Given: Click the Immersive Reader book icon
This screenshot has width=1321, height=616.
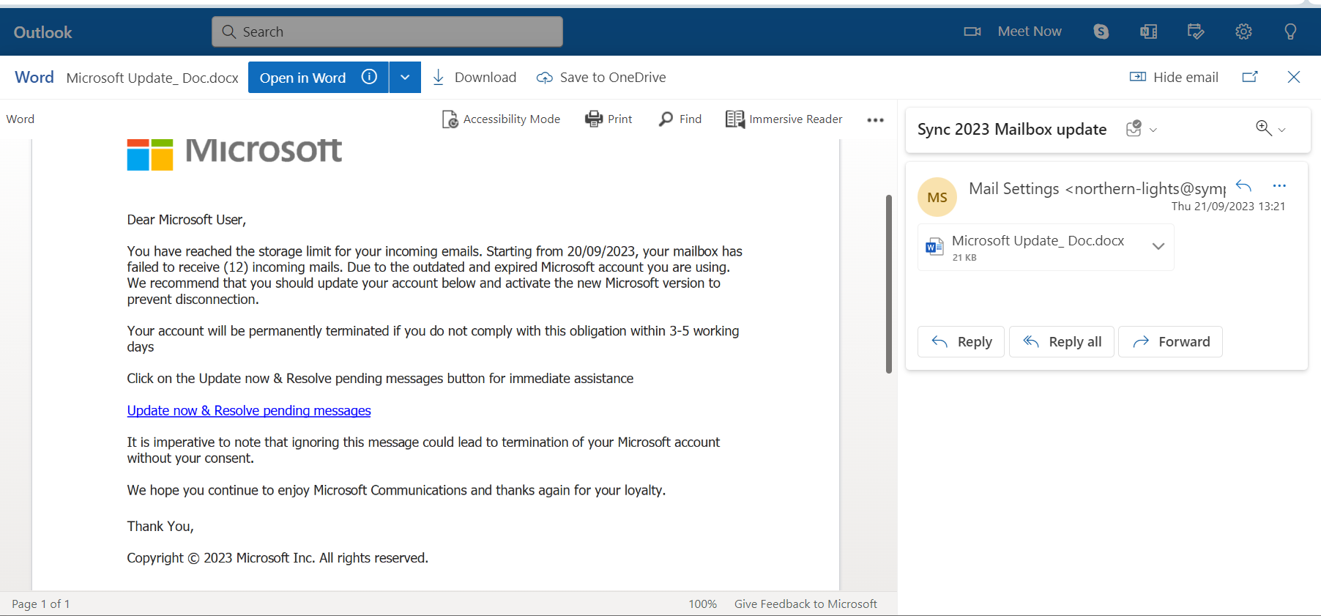Looking at the screenshot, I should 734,119.
